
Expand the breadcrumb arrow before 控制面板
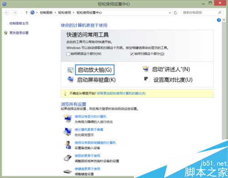pos(37,13)
